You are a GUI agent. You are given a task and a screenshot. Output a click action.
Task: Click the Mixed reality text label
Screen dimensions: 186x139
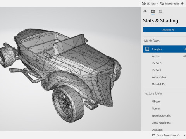click(x=172, y=3)
